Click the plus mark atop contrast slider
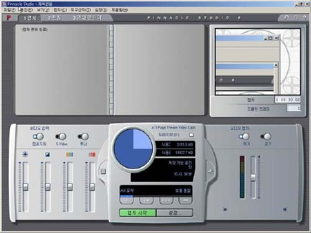 coord(42,163)
